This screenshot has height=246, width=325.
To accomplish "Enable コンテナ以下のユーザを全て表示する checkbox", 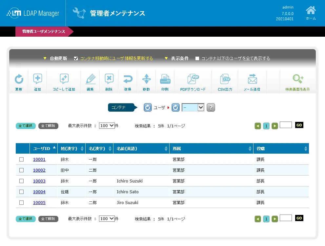I will pyautogui.click(x=197, y=58).
